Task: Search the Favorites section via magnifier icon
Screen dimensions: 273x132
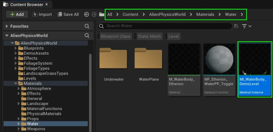Action: [87, 26]
